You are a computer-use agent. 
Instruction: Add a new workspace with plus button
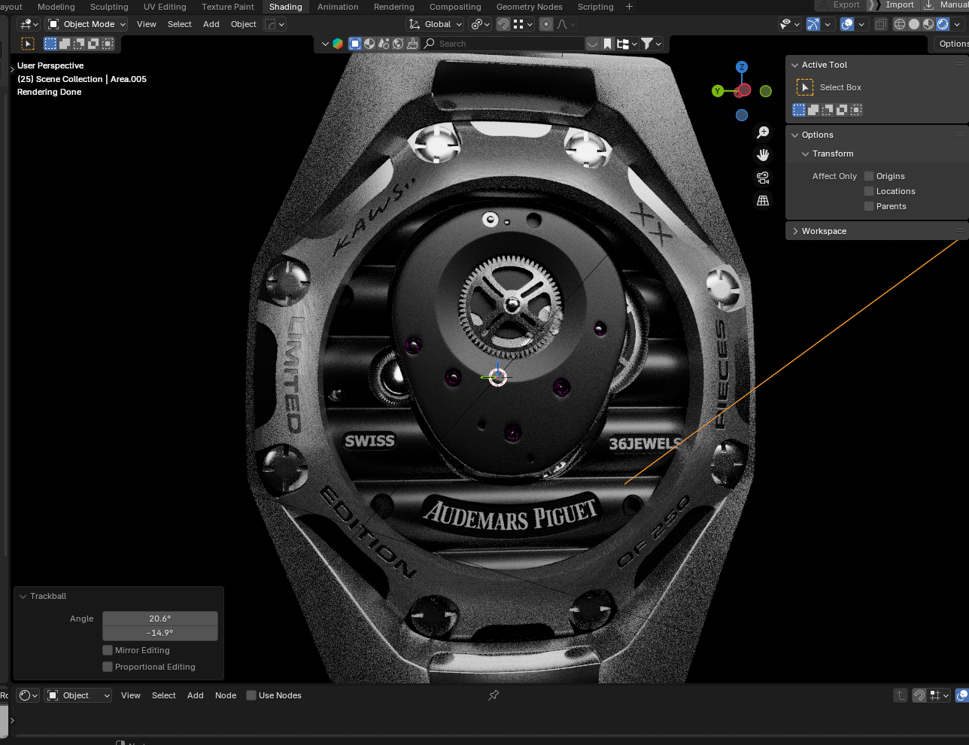[x=630, y=7]
